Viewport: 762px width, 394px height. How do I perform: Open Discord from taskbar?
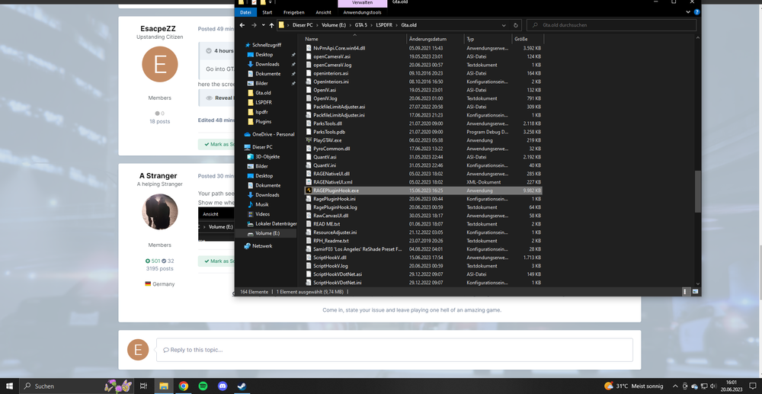click(223, 386)
